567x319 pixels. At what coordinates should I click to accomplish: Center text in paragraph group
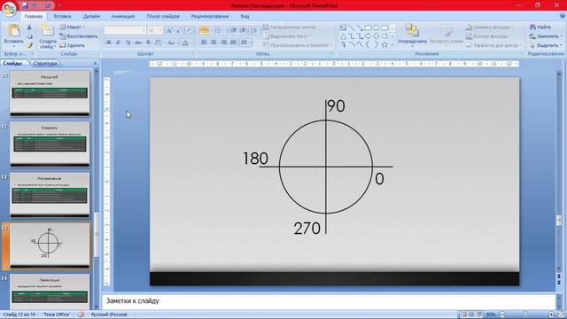click(x=214, y=43)
